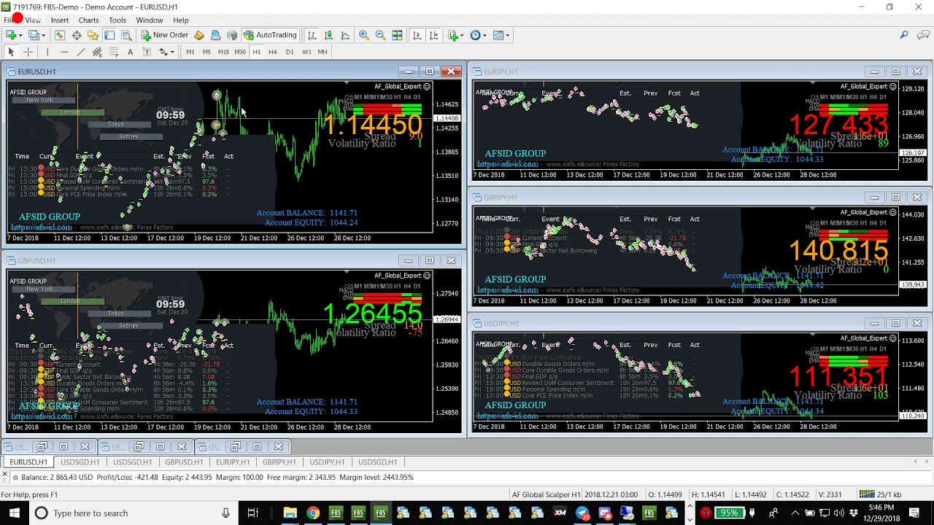Click the connection status 25/1 kb indicator
Screen dimensions: 934x525
(x=879, y=494)
